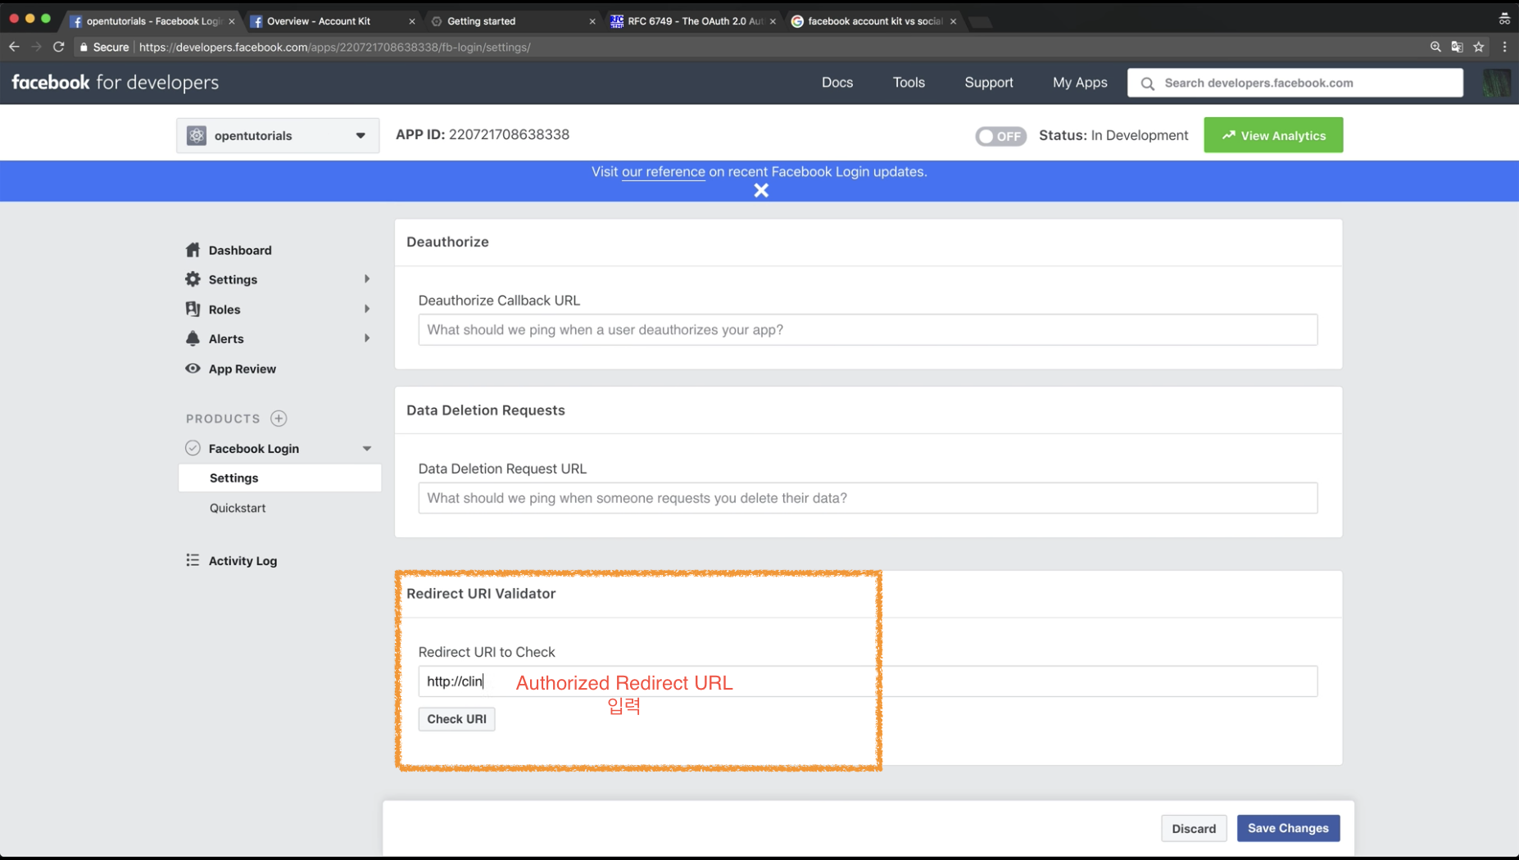The width and height of the screenshot is (1519, 860).
Task: Collapse the Facebook Login section arrow
Action: pos(367,449)
